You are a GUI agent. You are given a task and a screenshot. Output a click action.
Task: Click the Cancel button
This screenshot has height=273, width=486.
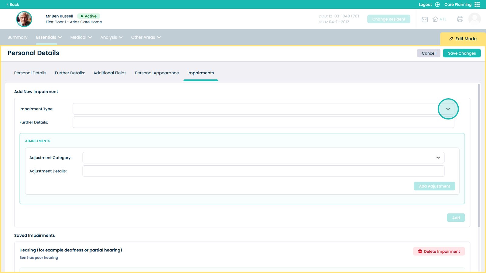coord(428,53)
